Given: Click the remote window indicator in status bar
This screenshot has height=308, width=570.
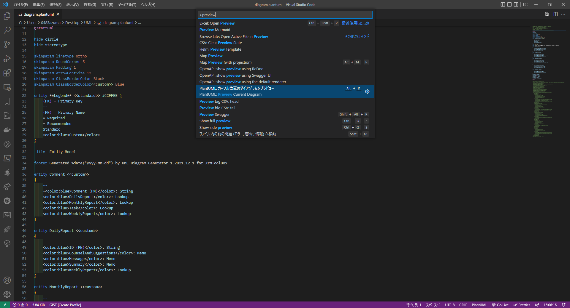Looking at the screenshot, I should (x=5, y=305).
